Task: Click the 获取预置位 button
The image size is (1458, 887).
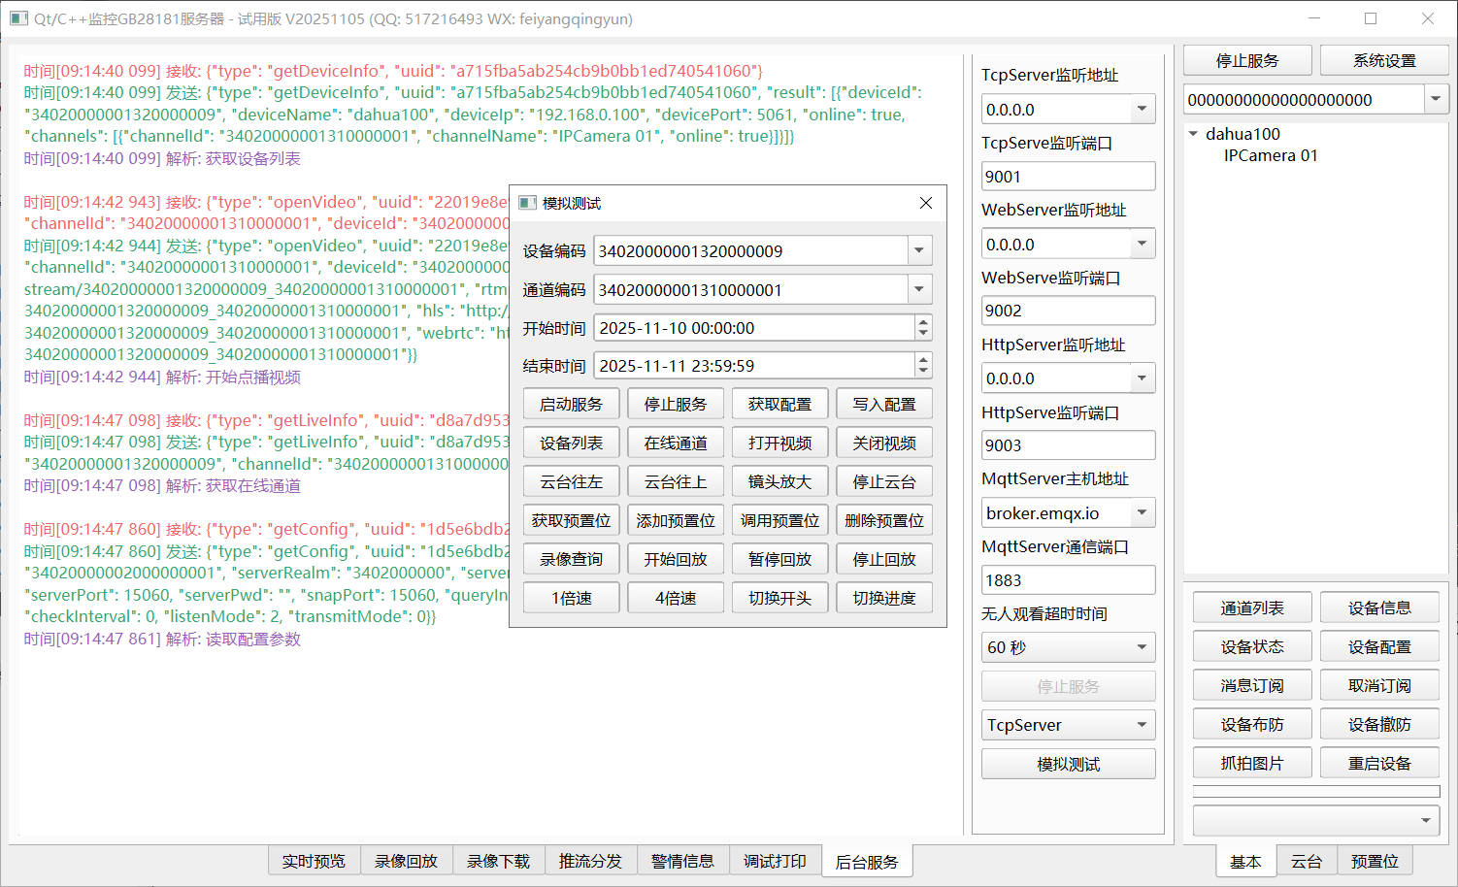Action: tap(571, 520)
